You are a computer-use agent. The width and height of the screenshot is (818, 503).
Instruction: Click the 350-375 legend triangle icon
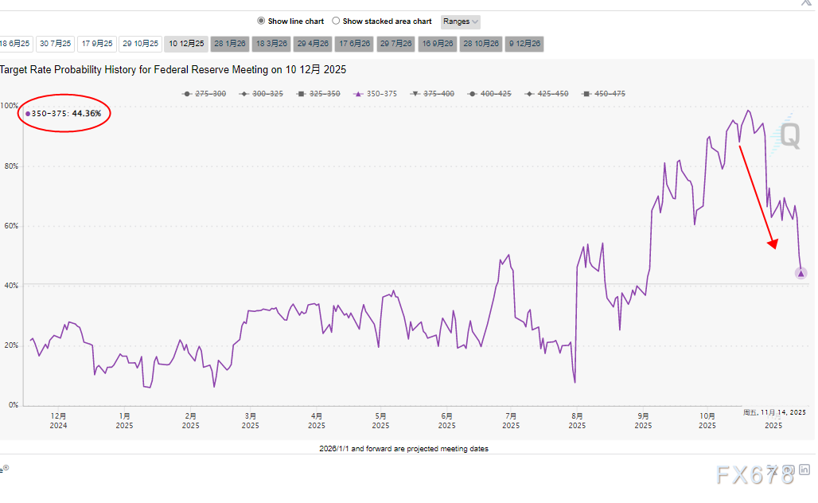click(x=358, y=94)
